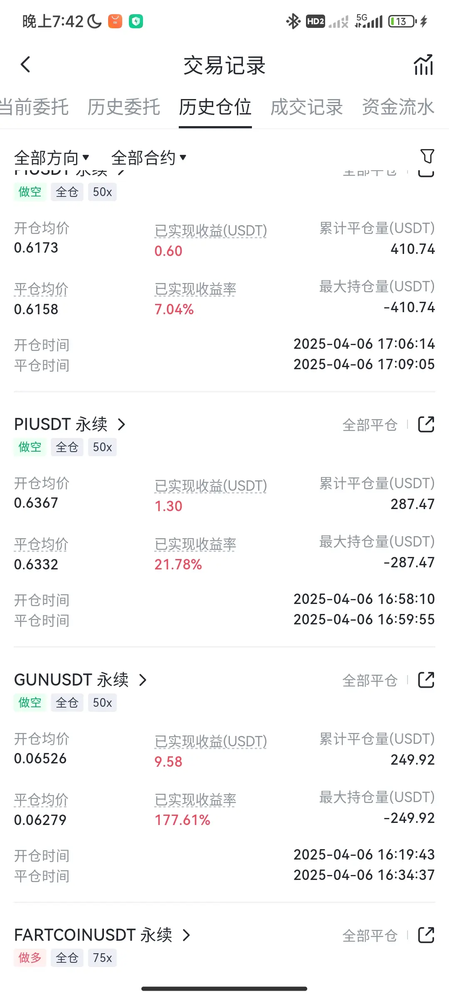
Task: Expand PIUSDT 永续 contract details chevron
Action: tap(121, 425)
